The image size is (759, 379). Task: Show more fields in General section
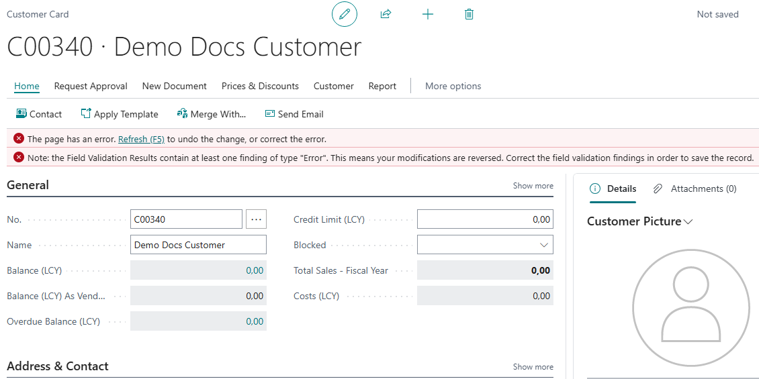(533, 186)
